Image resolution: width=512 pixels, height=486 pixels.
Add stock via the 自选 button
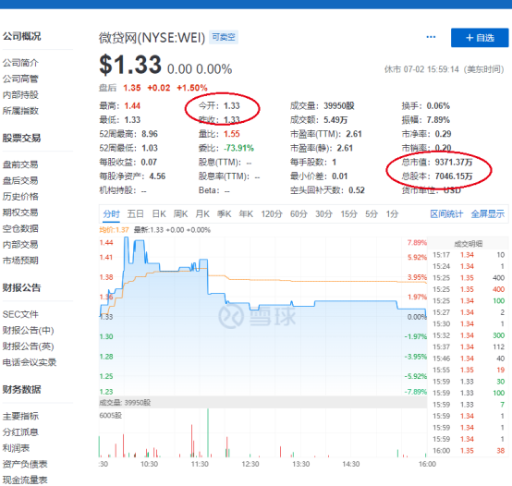(480, 38)
